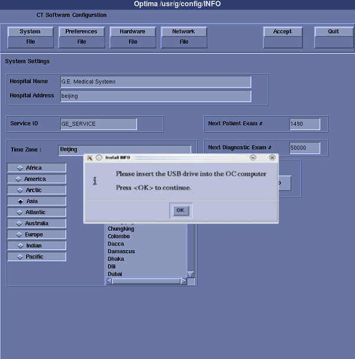The width and height of the screenshot is (355, 359).
Task: Select the Europe region radio button
Action: click(36, 235)
